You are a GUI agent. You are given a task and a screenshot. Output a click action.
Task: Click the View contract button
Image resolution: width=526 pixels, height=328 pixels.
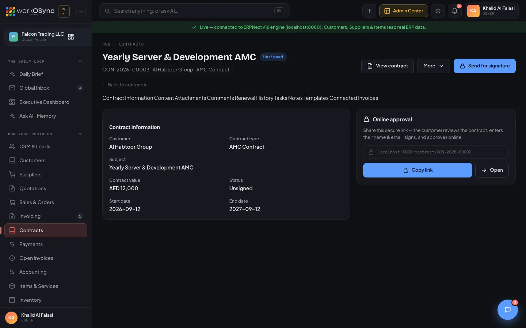pos(388,66)
